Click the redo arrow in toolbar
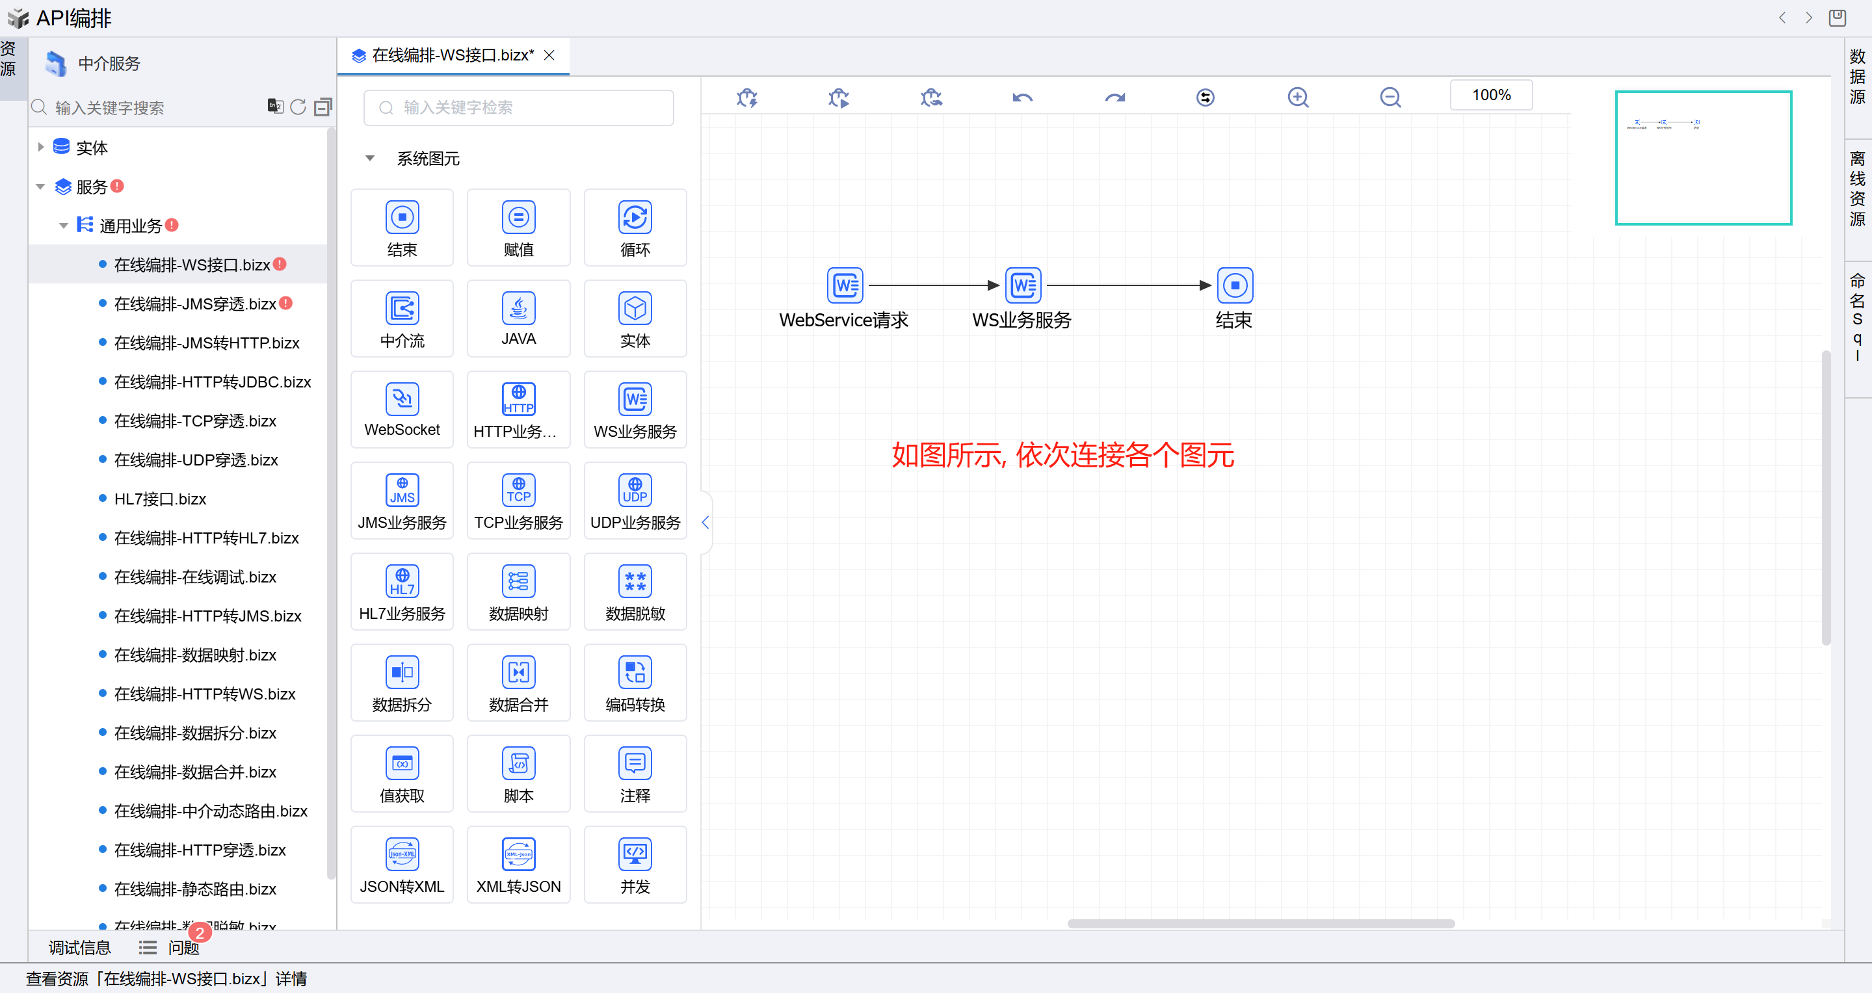1872x994 pixels. tap(1114, 98)
